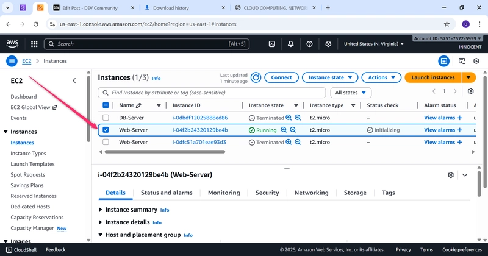Open the help question mark menu
Image resolution: width=488 pixels, height=256 pixels.
click(x=309, y=44)
